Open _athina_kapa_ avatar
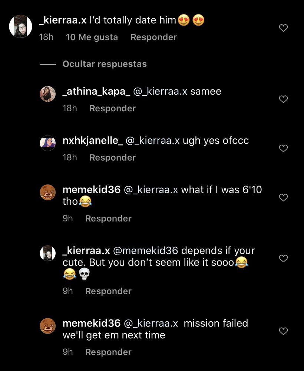Viewport: 304px width, 371px height. (x=48, y=94)
